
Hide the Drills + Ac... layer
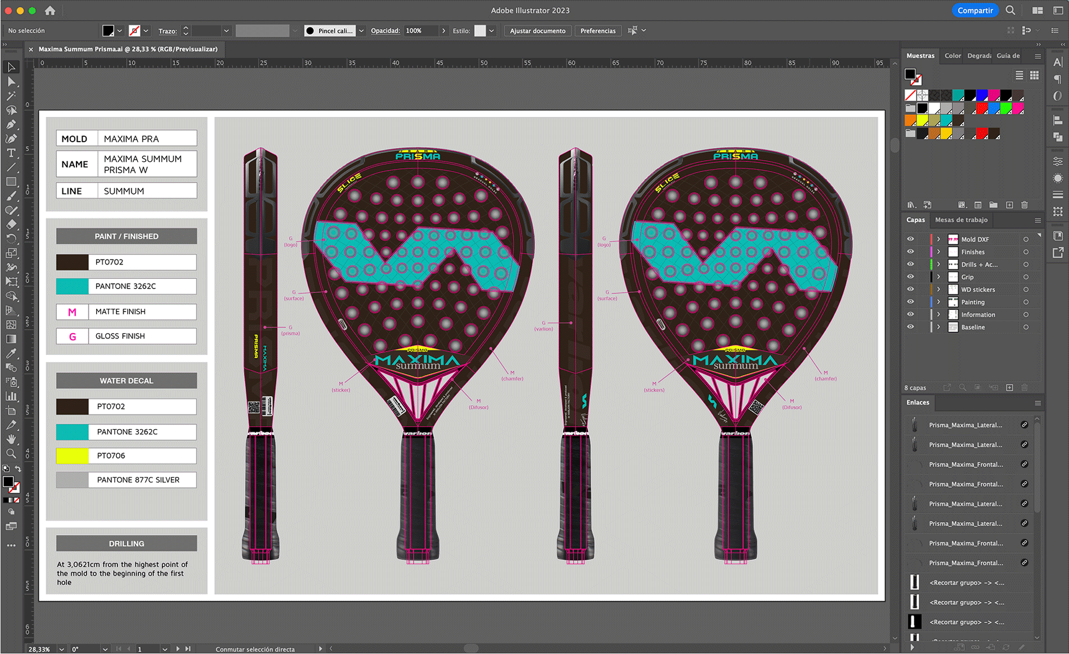pos(910,264)
